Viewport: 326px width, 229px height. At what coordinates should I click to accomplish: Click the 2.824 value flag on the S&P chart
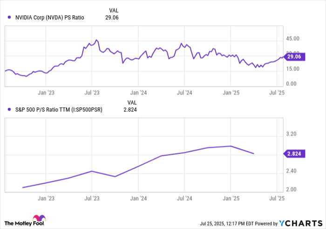tap(295, 154)
